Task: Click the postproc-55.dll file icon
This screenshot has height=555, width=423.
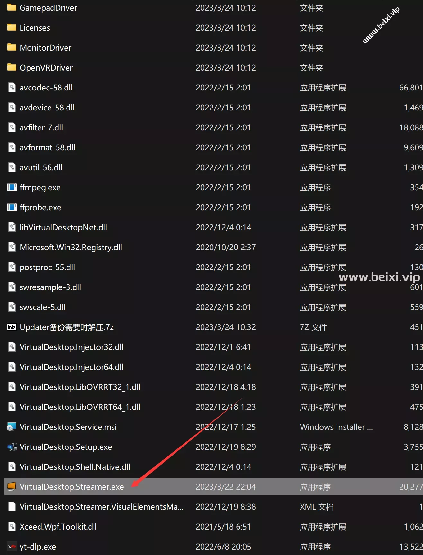Action: click(12, 267)
